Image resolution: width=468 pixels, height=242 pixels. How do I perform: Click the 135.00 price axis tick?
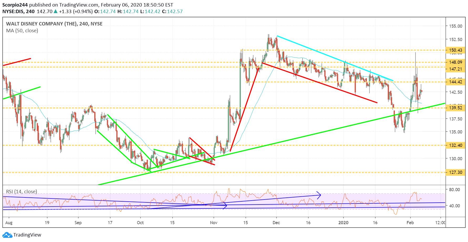pyautogui.click(x=456, y=132)
